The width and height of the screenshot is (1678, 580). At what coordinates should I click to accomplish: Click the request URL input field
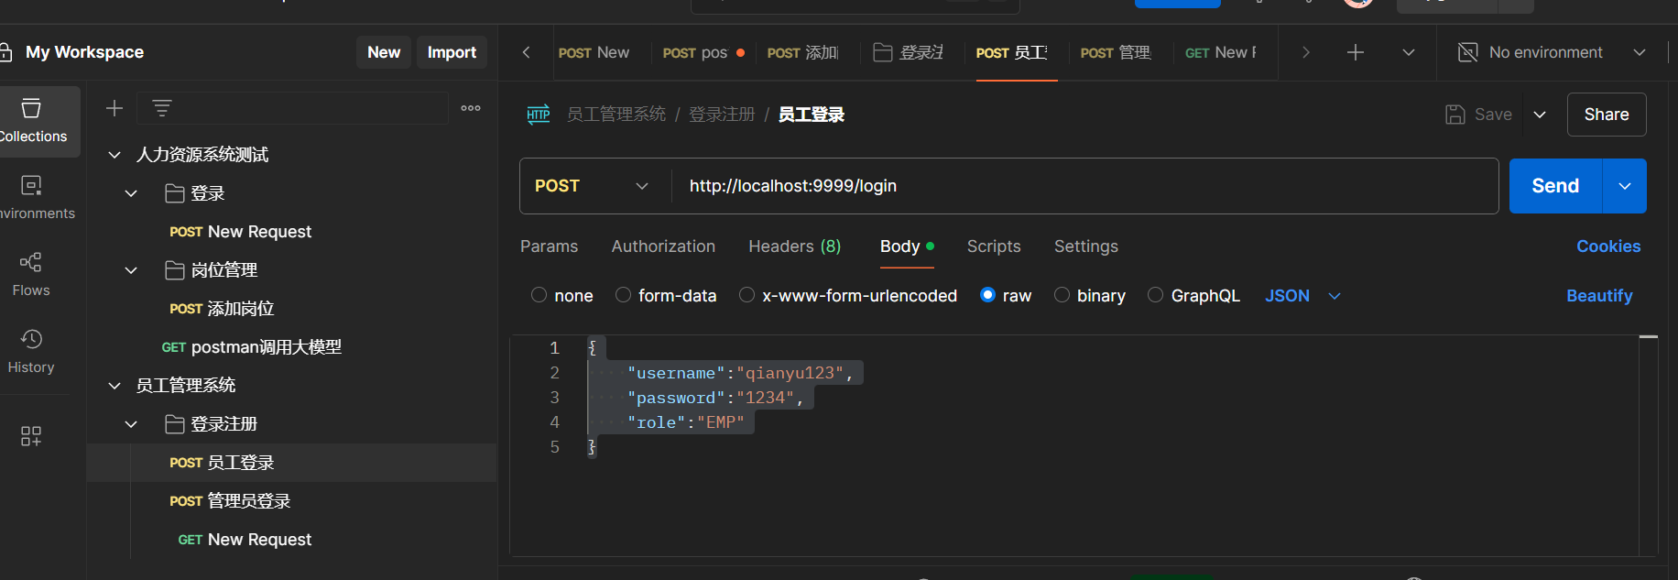point(1084,186)
